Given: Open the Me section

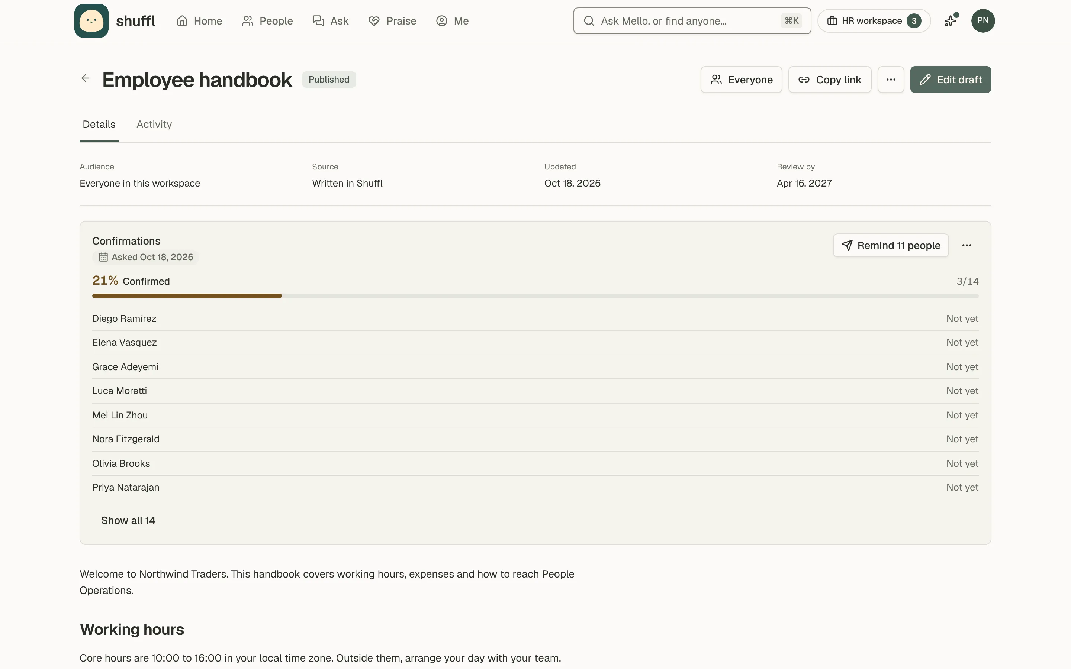Looking at the screenshot, I should click(x=452, y=21).
